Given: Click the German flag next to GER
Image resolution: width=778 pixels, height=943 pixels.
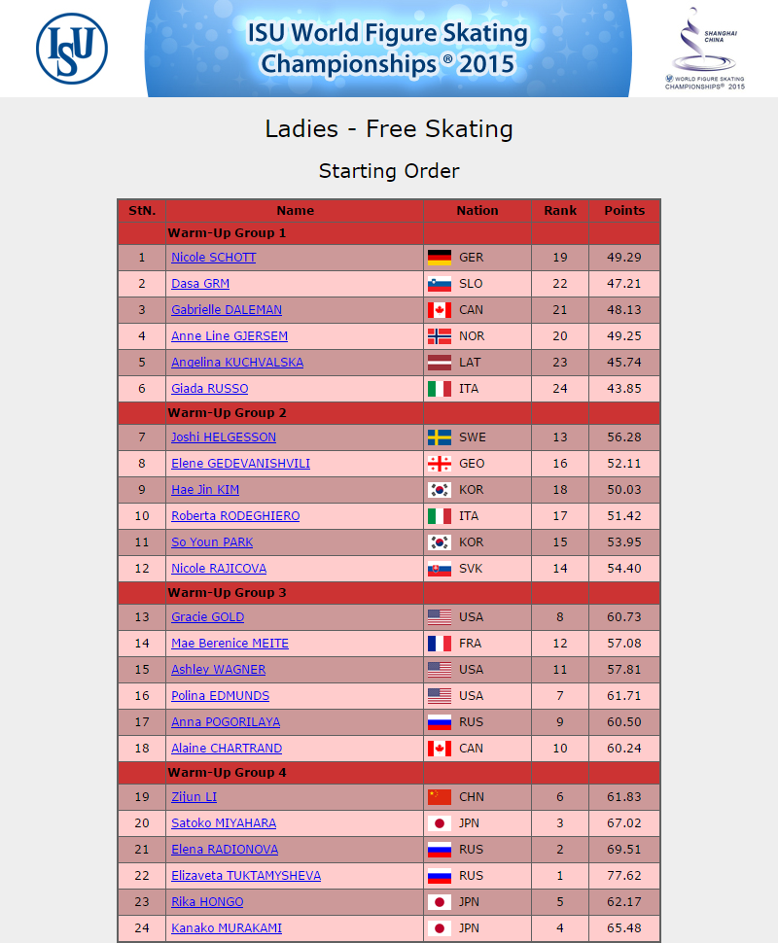Looking at the screenshot, I should (440, 258).
